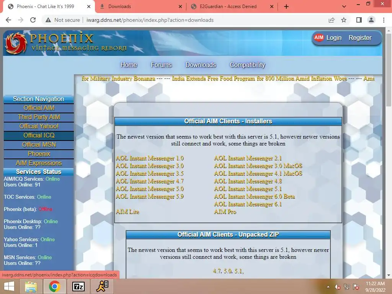This screenshot has width=392, height=294.
Task: Click the scrollbar down arrow
Action: (389, 275)
